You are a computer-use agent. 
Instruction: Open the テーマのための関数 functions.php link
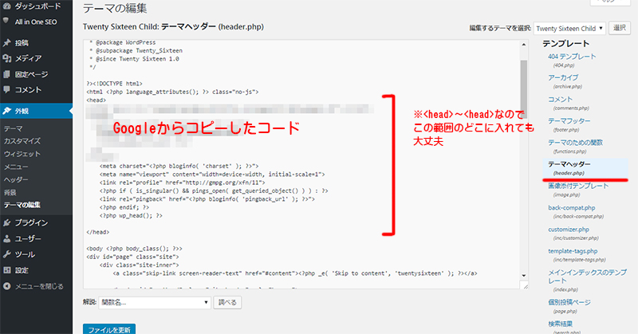pyautogui.click(x=574, y=141)
